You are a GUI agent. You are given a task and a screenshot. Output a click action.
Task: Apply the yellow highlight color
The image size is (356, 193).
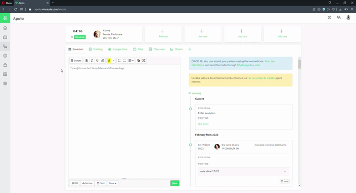109,61
